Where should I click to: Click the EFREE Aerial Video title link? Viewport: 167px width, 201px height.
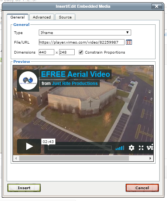[x=75, y=74]
